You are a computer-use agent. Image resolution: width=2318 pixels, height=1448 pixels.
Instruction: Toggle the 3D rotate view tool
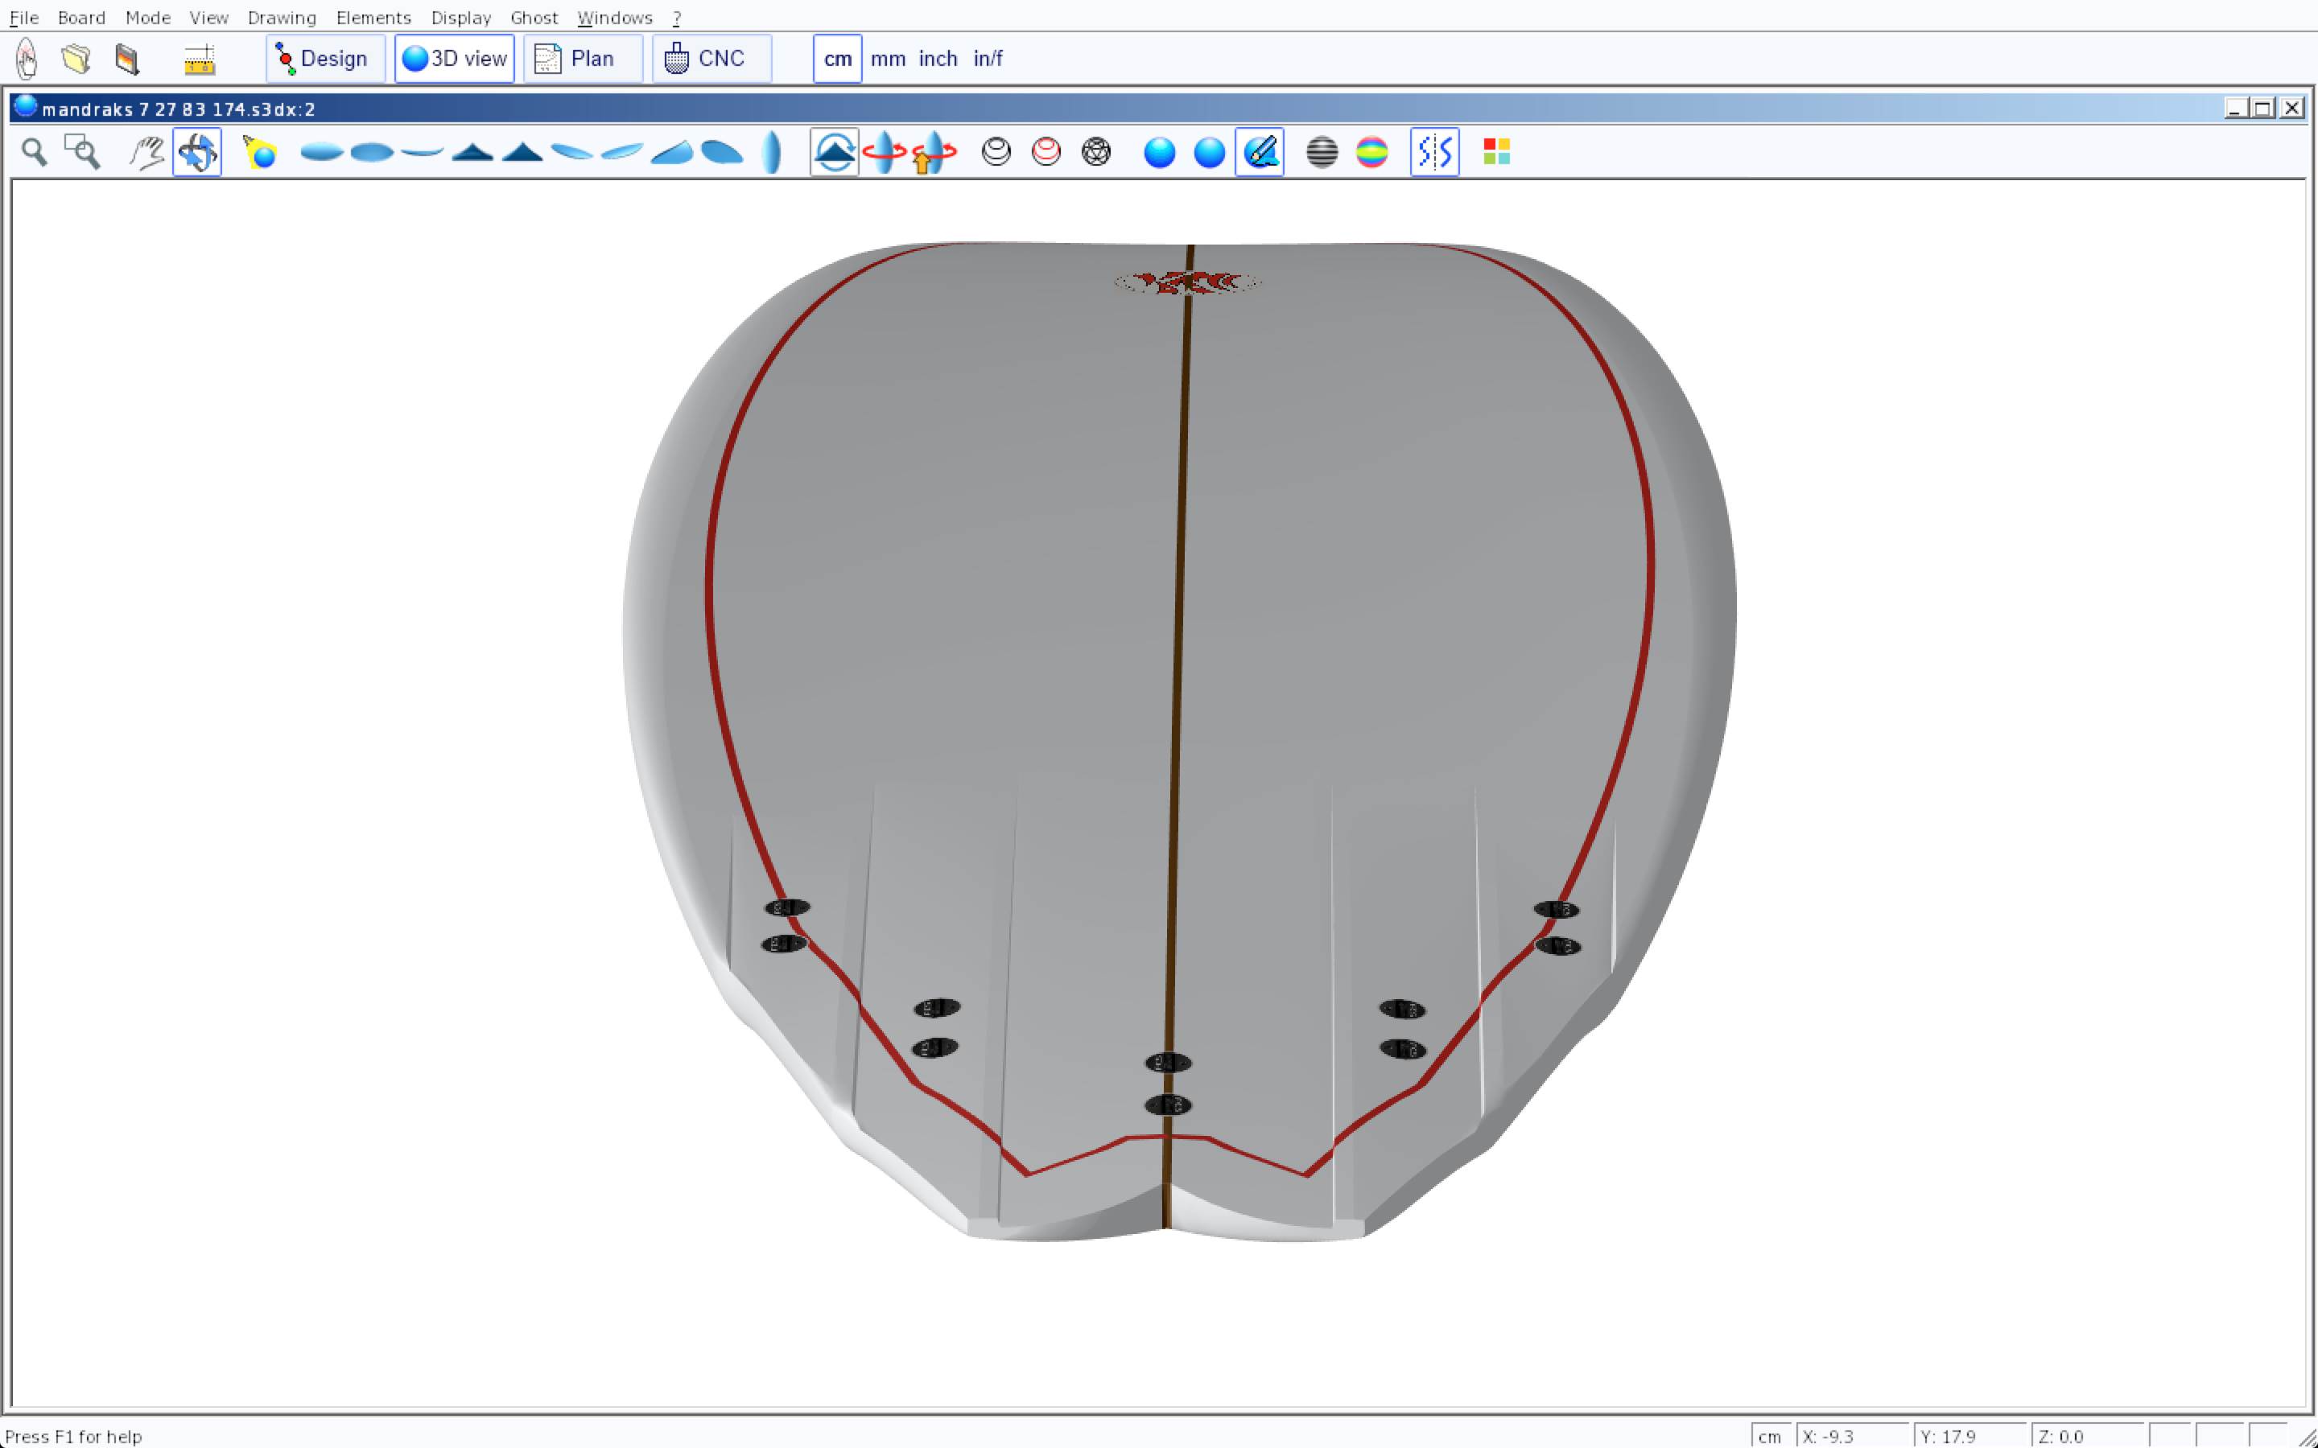click(x=197, y=152)
